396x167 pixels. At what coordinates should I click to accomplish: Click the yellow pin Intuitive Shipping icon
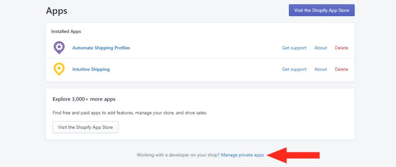coord(59,69)
